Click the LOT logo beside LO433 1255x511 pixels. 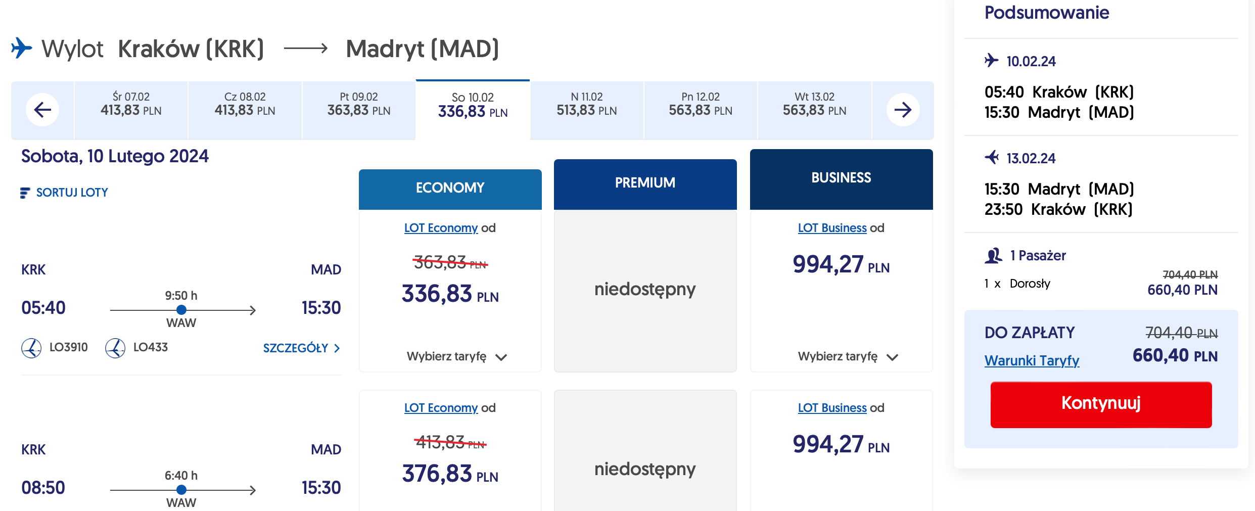[x=115, y=348]
